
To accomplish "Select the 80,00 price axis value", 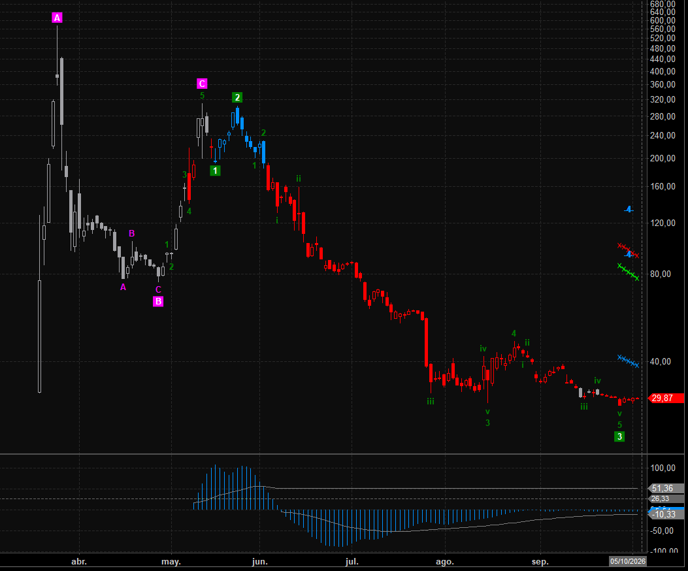I will click(661, 274).
